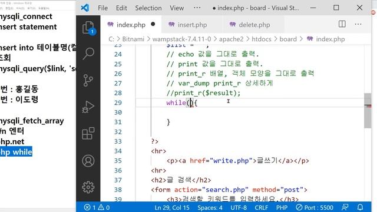The height and width of the screenshot is (212, 377).
Task: Open the Source Control view
Action: [x=88, y=80]
